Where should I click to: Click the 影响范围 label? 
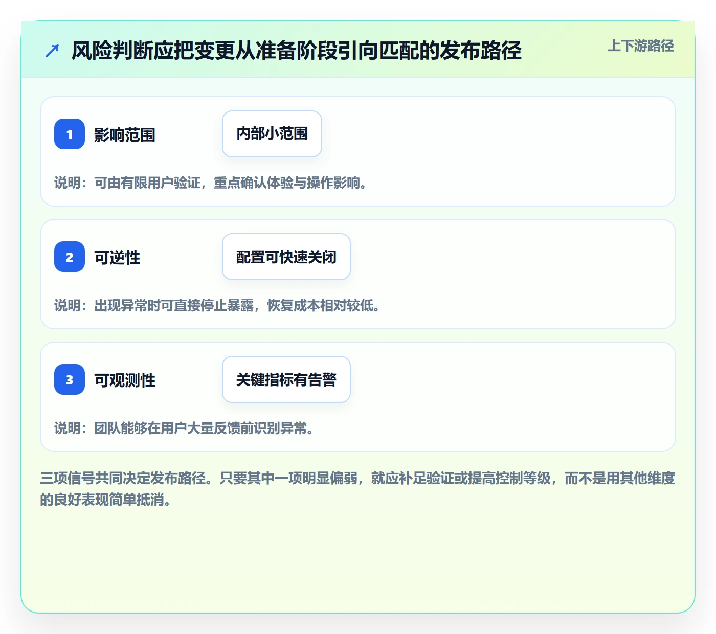pyautogui.click(x=125, y=135)
